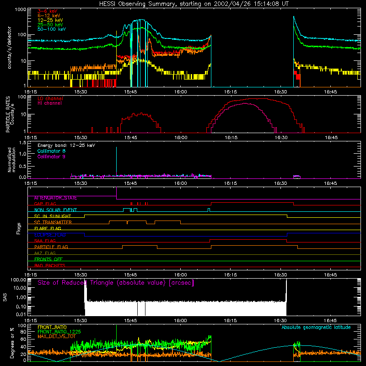Select the MAX_DET_VS_TOT legend label
The width and height of the screenshot is (366, 366).
tap(57, 336)
